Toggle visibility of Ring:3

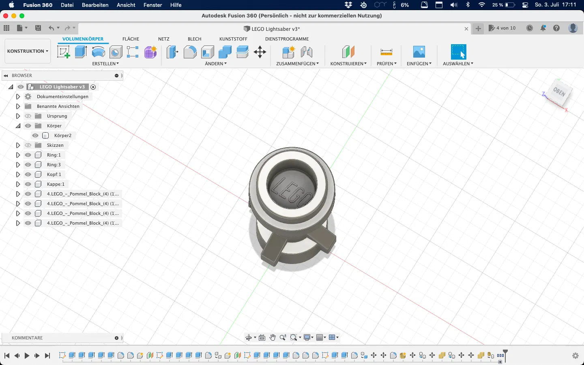point(28,165)
